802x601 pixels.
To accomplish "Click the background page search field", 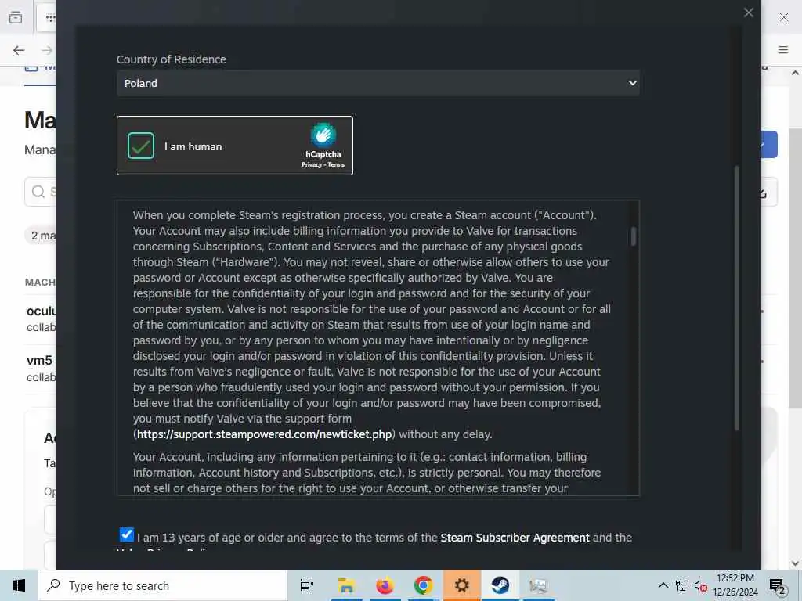I will [41, 192].
